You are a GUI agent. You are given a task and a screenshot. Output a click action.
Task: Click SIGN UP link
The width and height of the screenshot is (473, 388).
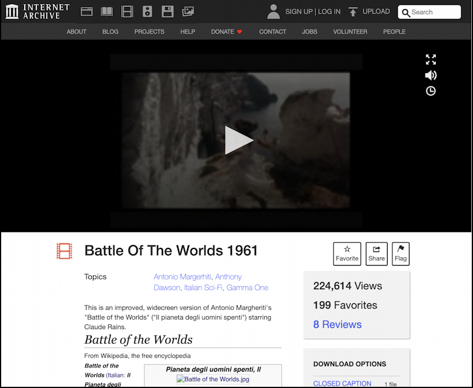coord(299,12)
